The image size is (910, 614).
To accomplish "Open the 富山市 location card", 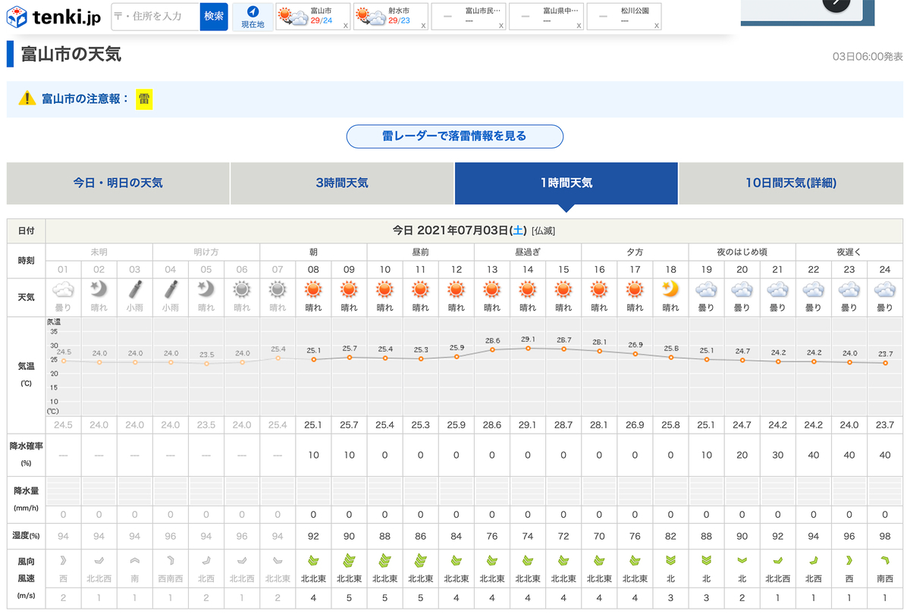I will coord(312,16).
